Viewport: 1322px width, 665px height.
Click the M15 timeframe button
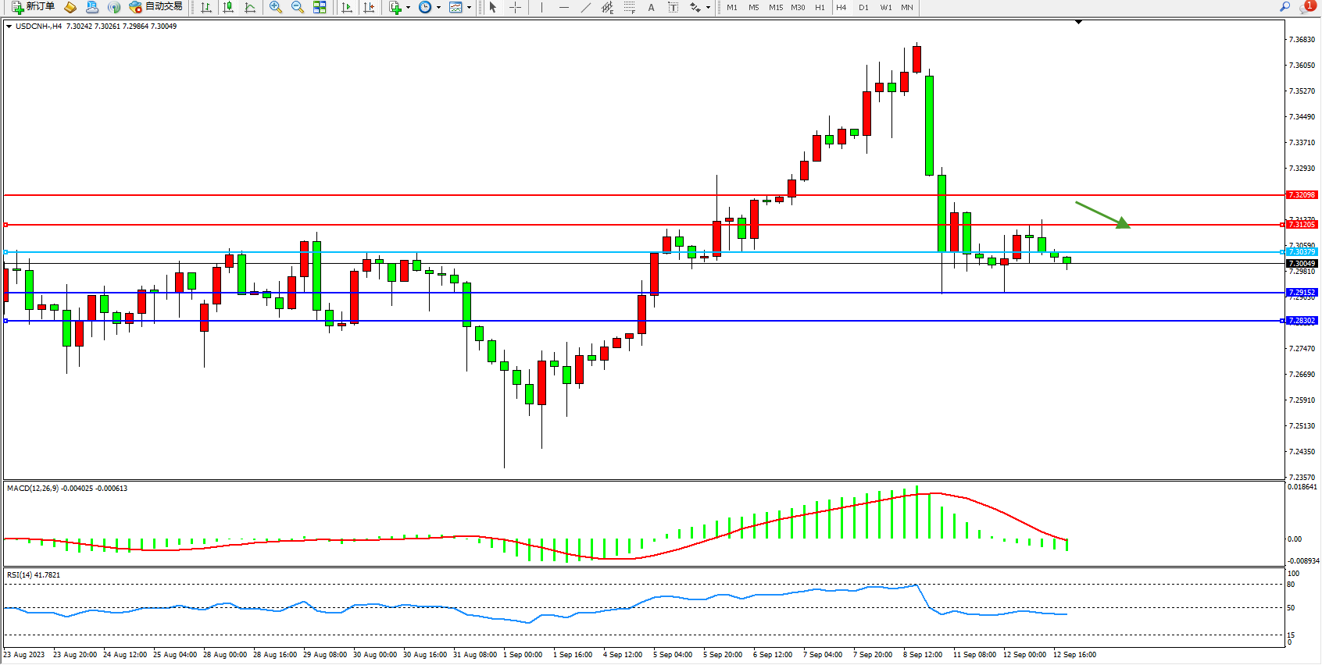point(775,7)
